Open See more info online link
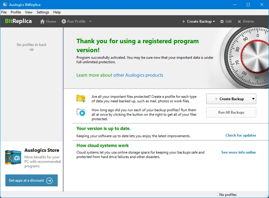This screenshot has width=269, height=198. [x=238, y=152]
